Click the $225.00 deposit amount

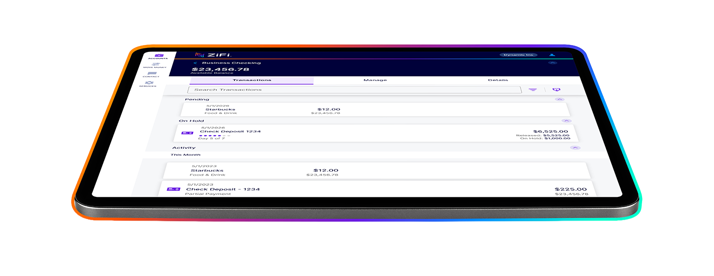(x=570, y=189)
